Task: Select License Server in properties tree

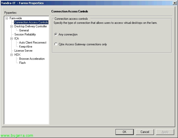Action: pyautogui.click(x=23, y=51)
